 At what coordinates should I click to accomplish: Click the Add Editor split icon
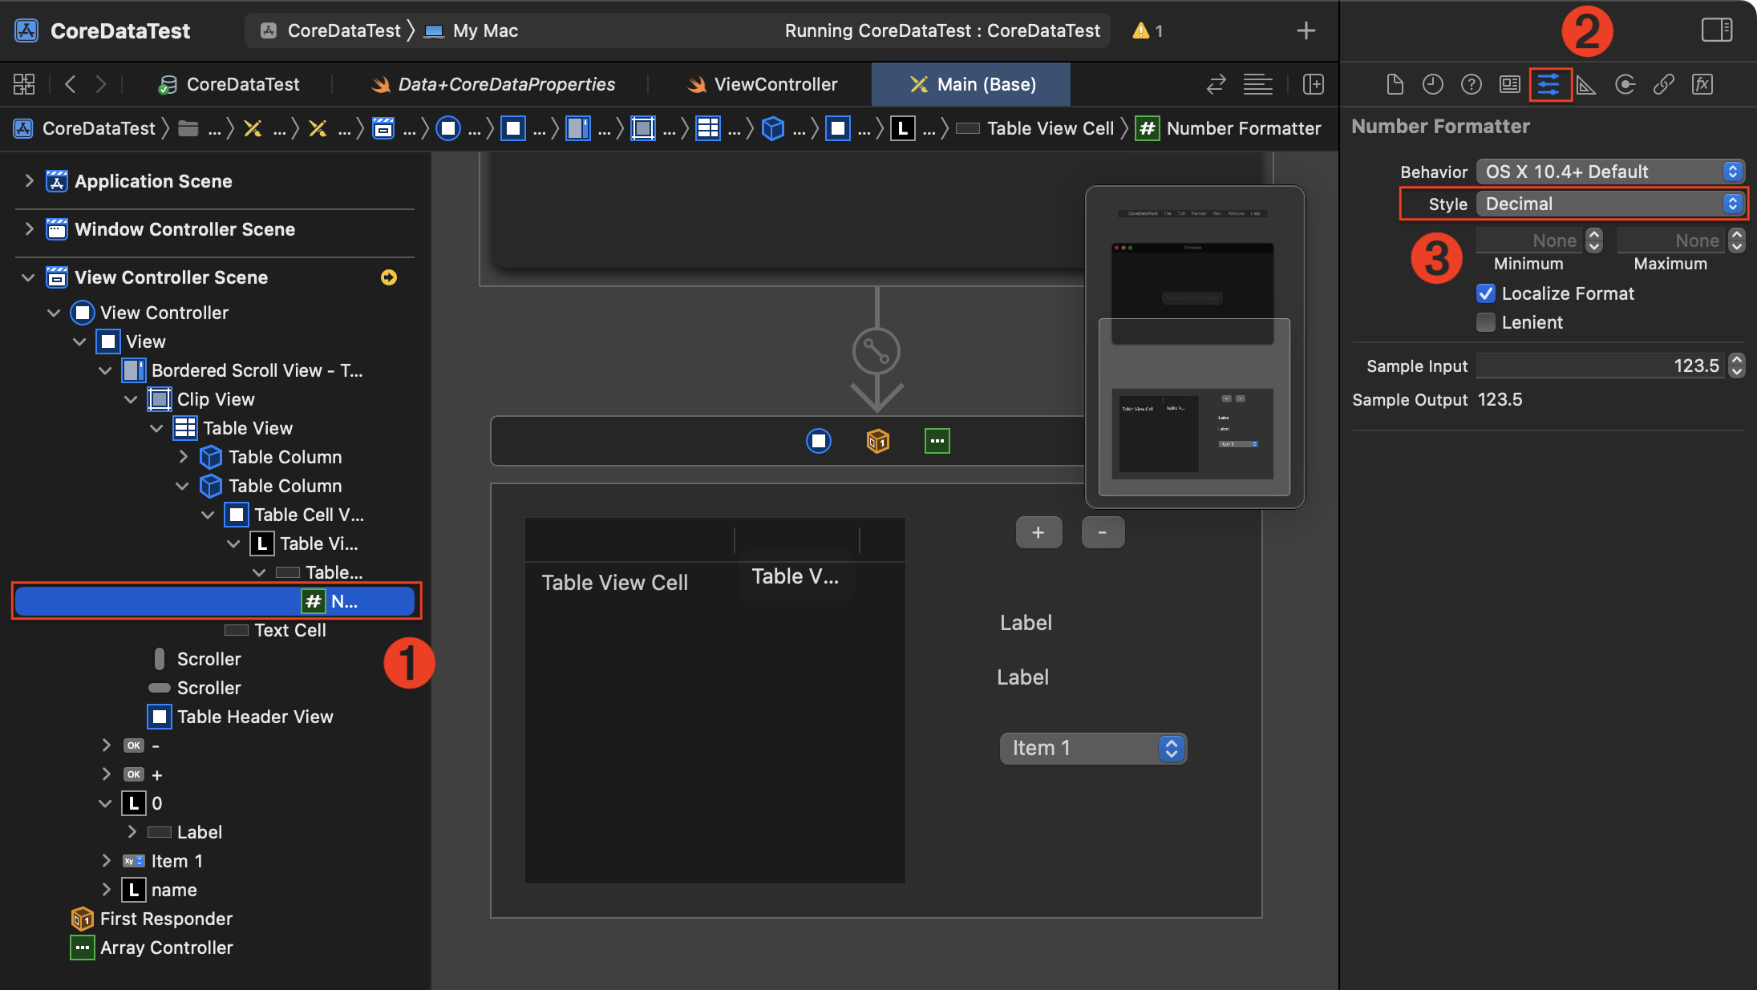click(x=1314, y=84)
